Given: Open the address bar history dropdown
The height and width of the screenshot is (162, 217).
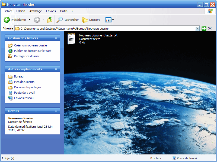Looking at the screenshot, I should [x=198, y=28].
